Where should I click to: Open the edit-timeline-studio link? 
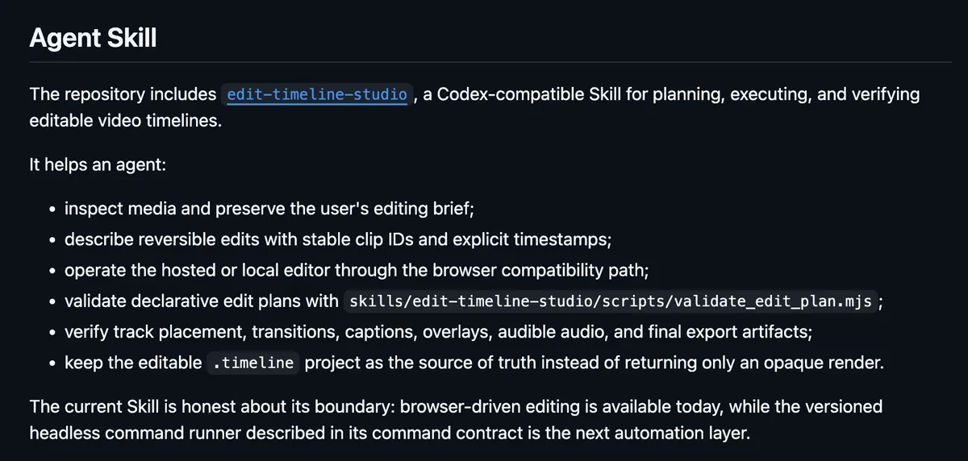click(317, 94)
